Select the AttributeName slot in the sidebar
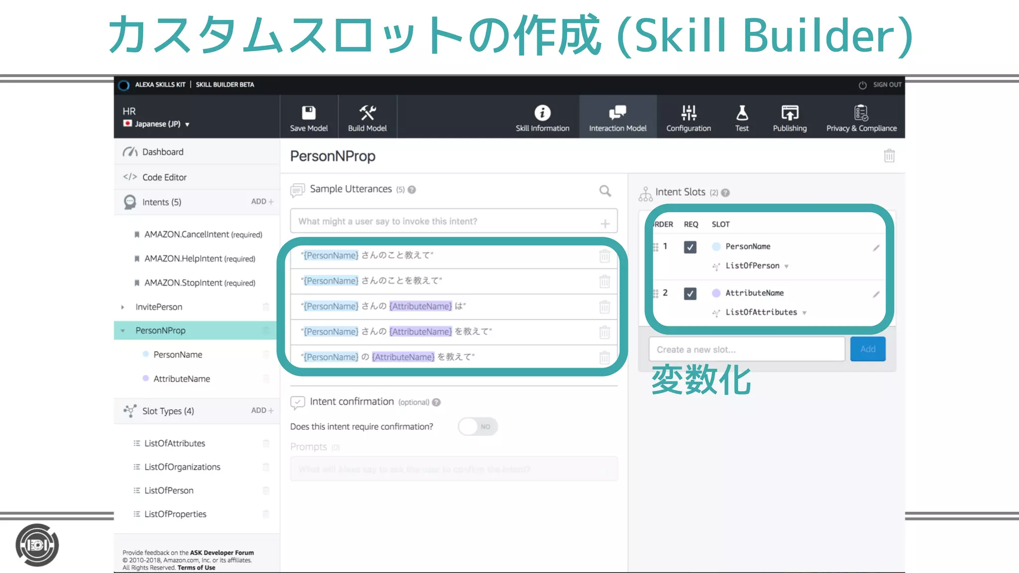Viewport: 1019px width, 573px height. tap(182, 379)
